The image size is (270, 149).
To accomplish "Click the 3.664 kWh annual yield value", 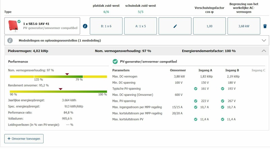I will click(69, 100).
